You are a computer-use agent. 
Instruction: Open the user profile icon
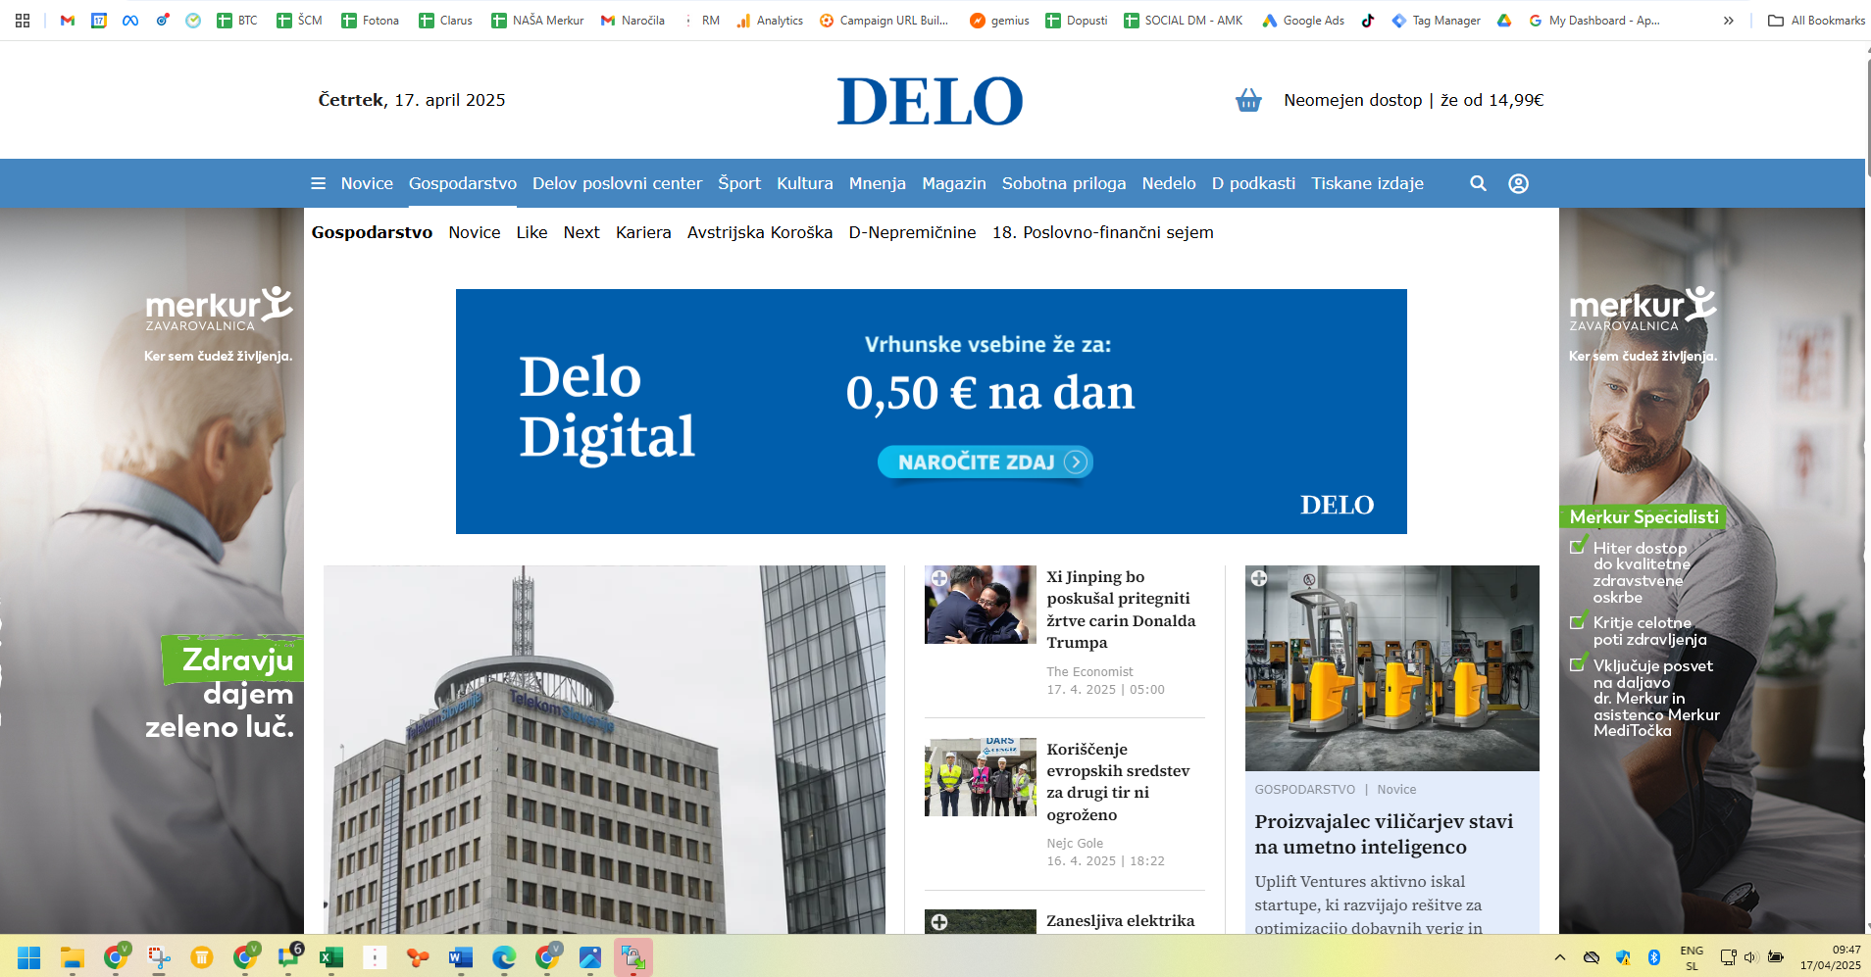1518,183
